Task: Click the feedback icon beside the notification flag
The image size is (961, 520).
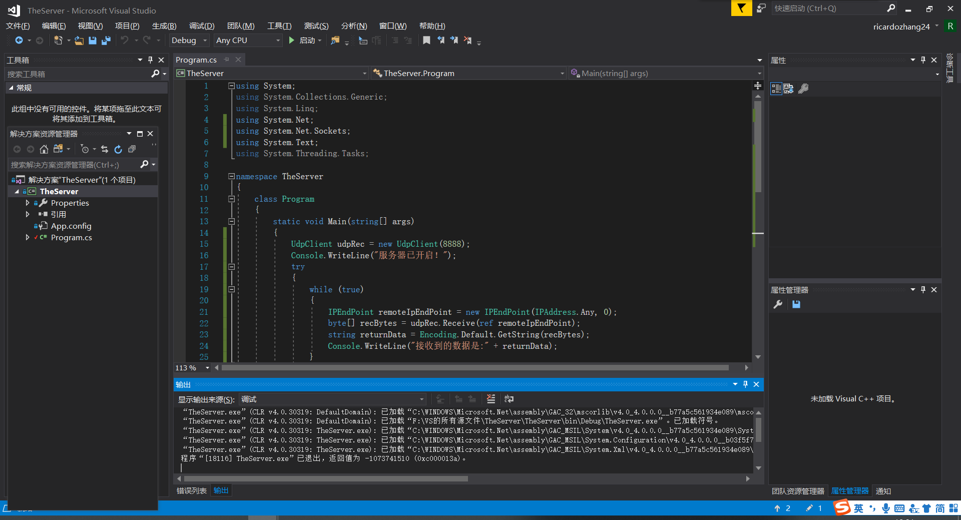Action: (761, 8)
